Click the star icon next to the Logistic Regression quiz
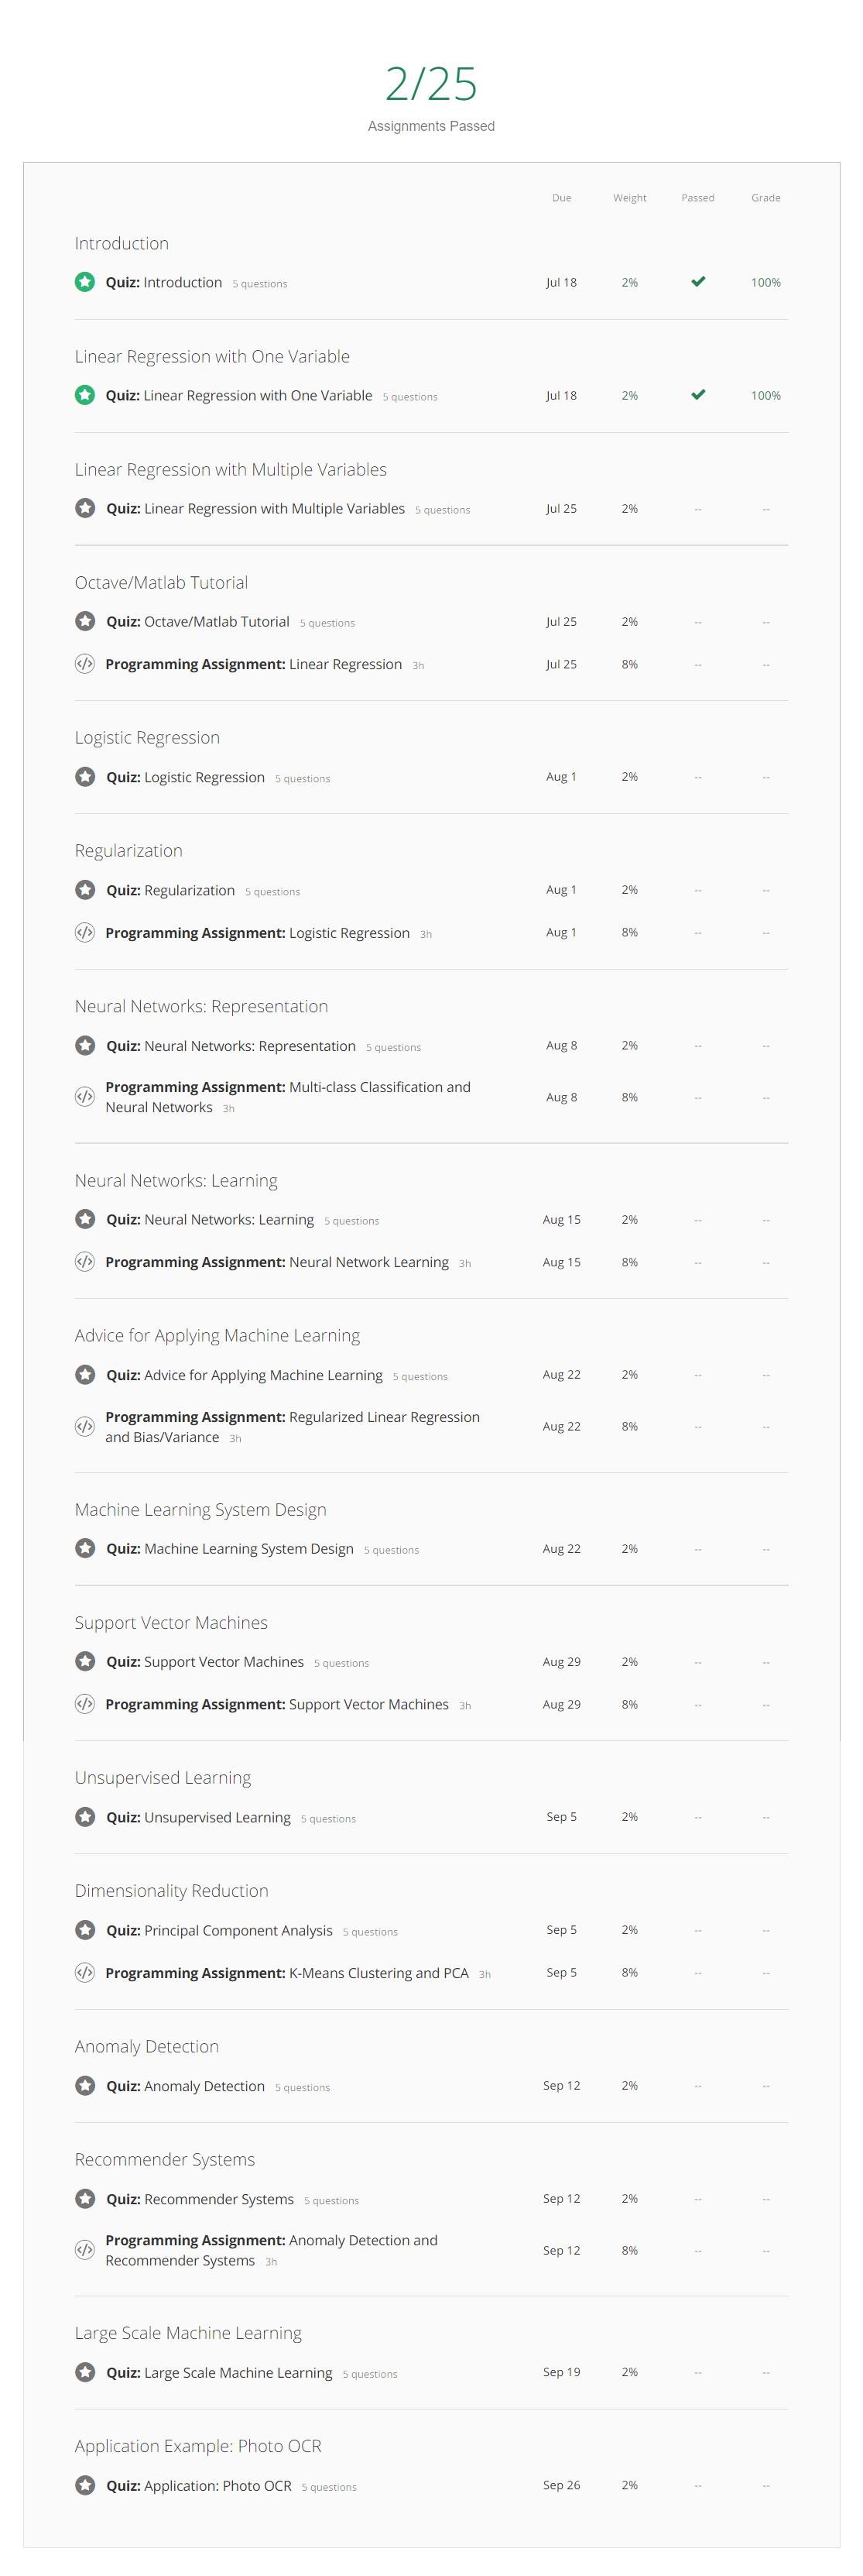863x2576 pixels. coord(85,776)
